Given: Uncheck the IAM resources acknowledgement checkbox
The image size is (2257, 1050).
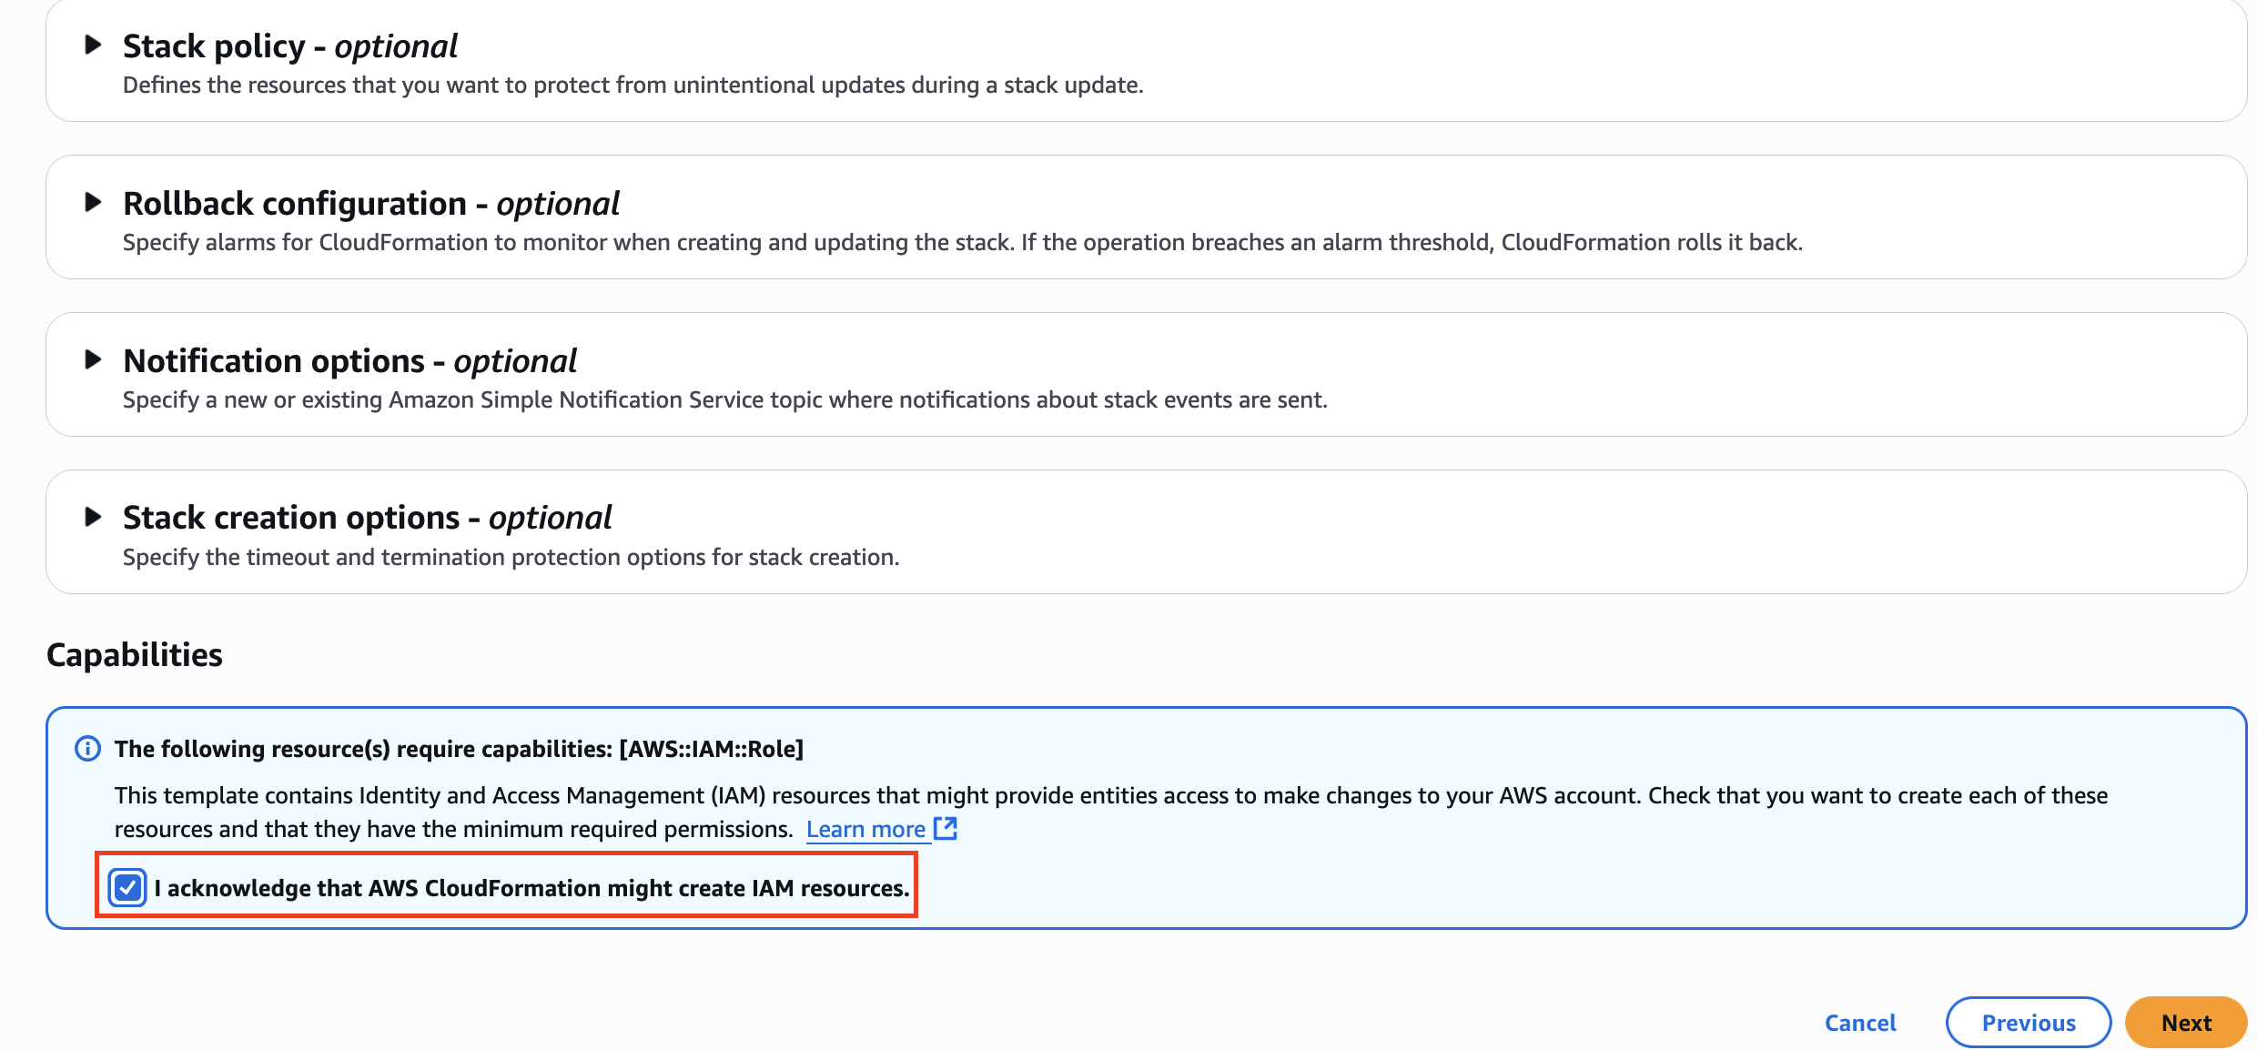Looking at the screenshot, I should point(127,887).
